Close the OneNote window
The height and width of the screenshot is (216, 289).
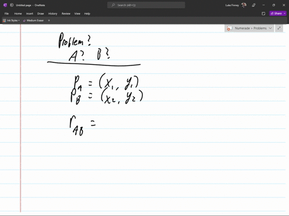pyautogui.click(x=284, y=5)
